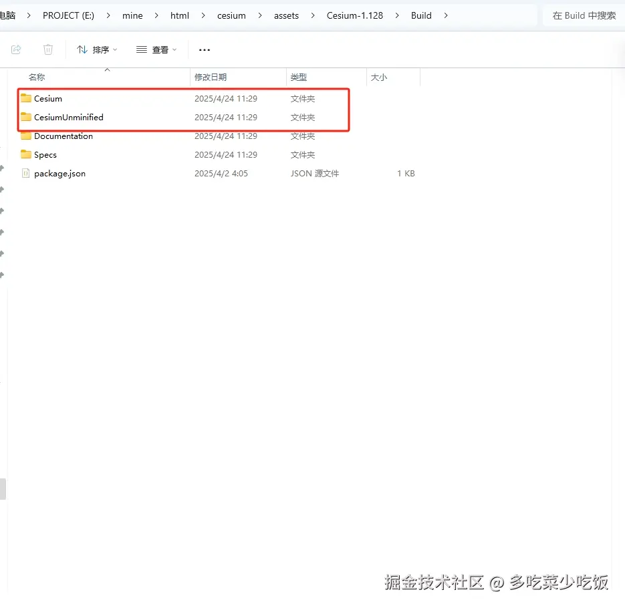Select the package.json file icon
This screenshot has width=625, height=608.
click(26, 173)
